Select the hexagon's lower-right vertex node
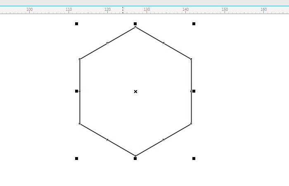Viewport: 289px width, 186px height. click(x=191, y=124)
